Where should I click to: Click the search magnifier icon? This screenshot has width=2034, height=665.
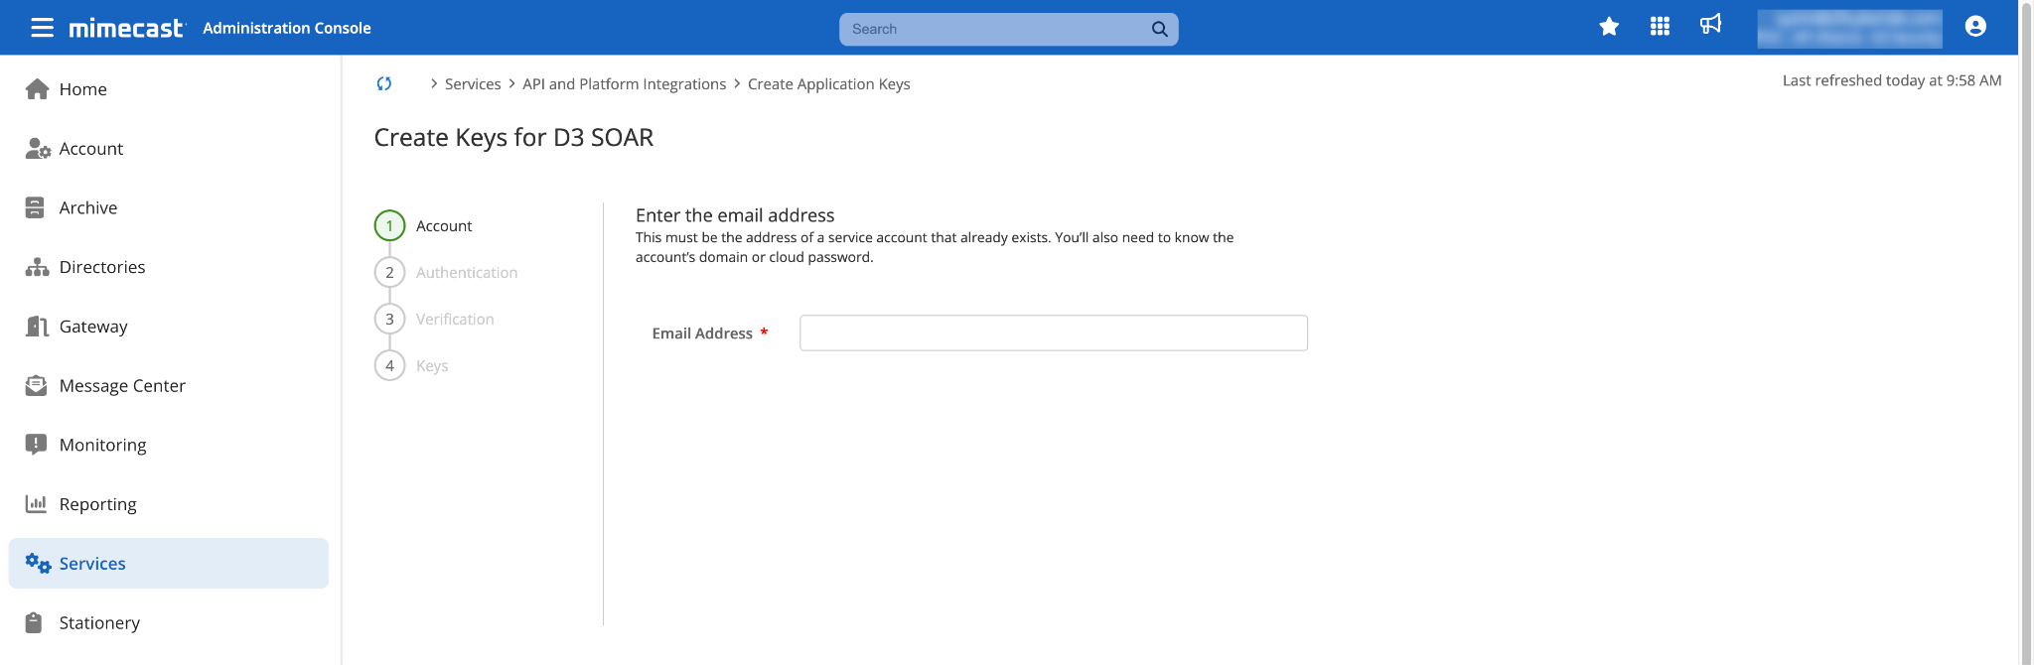pos(1159,29)
